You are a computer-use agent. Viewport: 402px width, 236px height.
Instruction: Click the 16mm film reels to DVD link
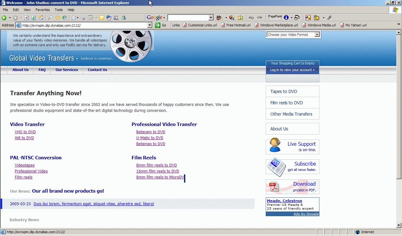coord(157,171)
